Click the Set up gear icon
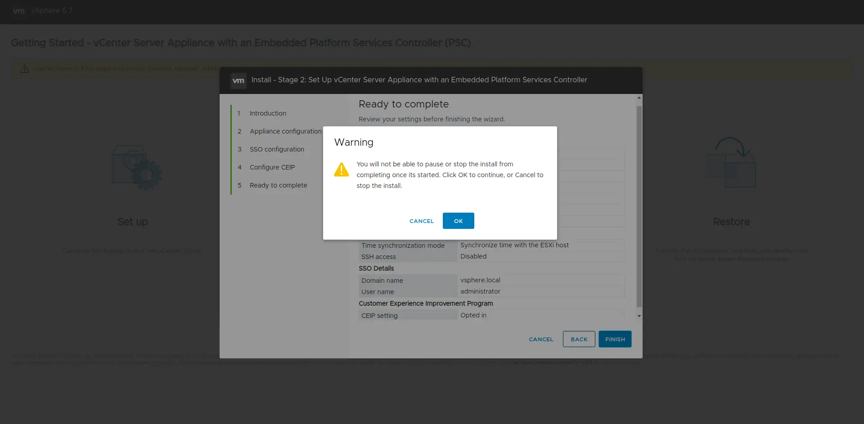Image resolution: width=864 pixels, height=424 pixels. tap(137, 168)
